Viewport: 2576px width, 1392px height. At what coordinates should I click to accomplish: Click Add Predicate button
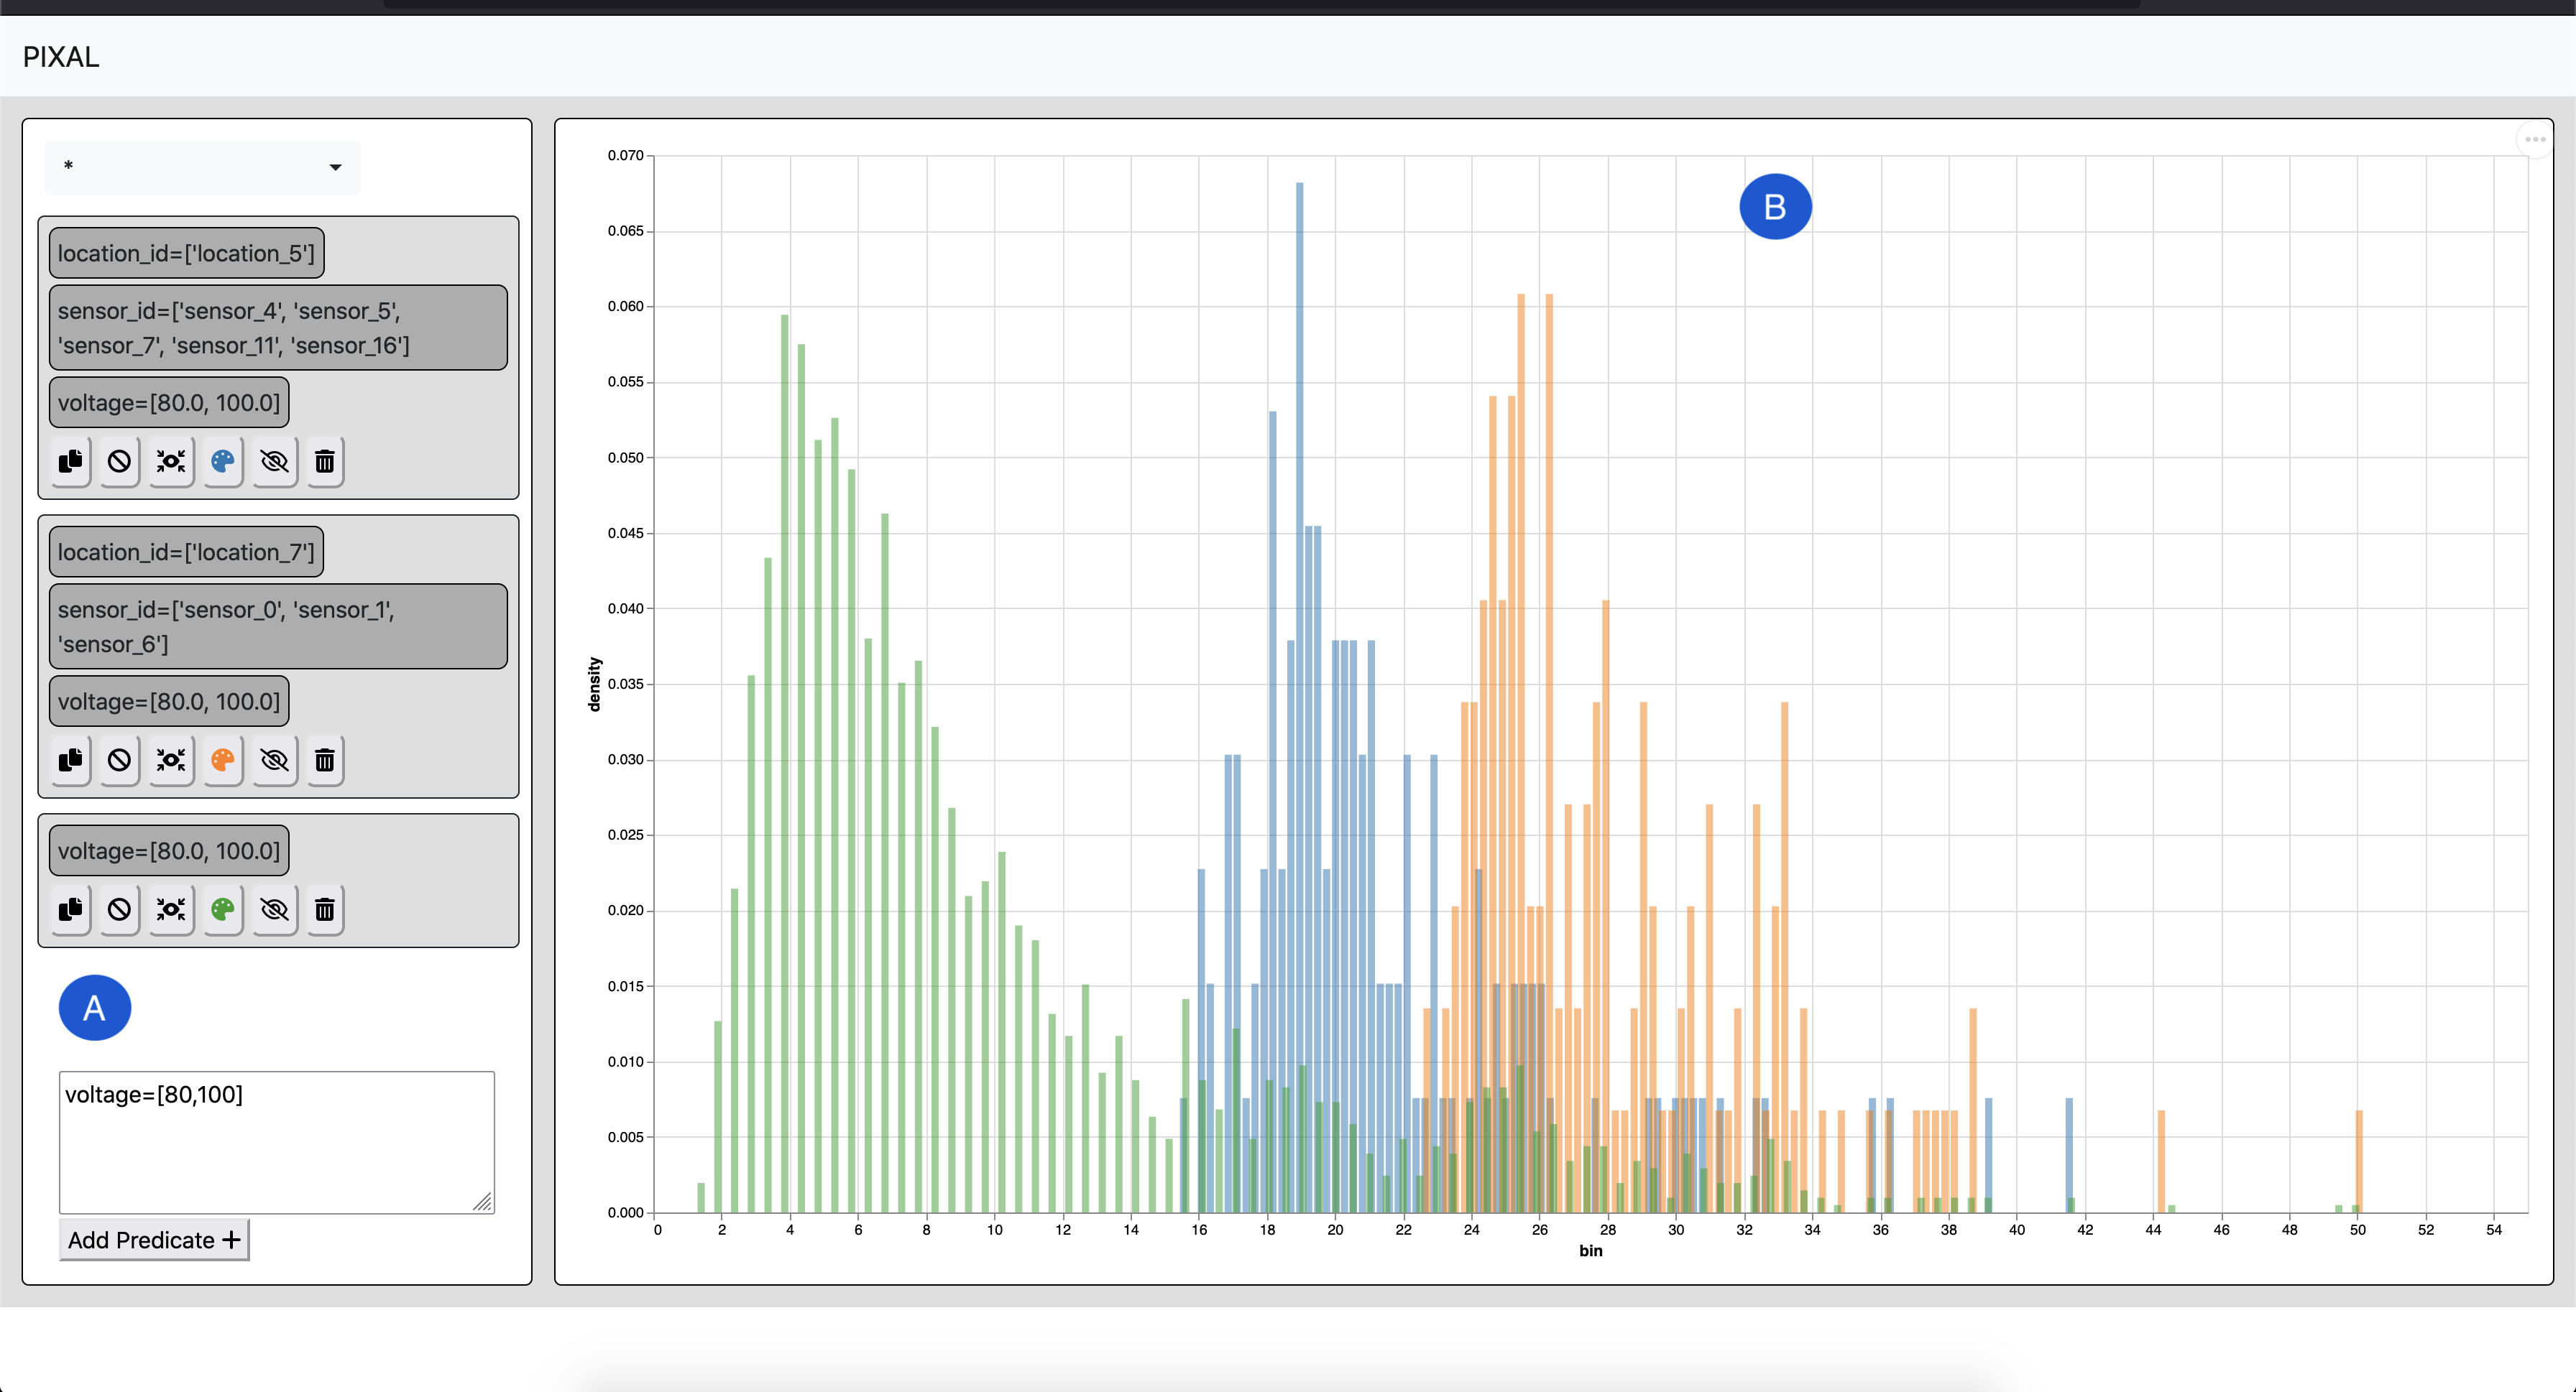click(x=154, y=1240)
